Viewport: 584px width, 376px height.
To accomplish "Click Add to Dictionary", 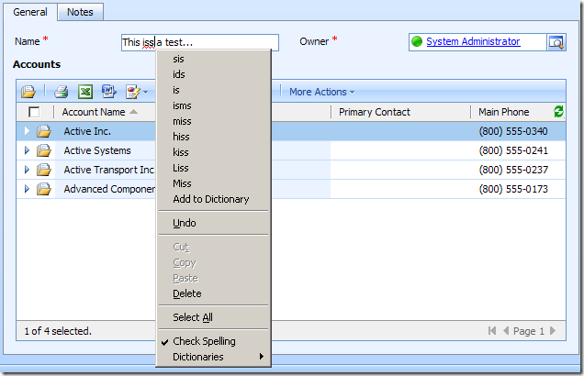I will [x=214, y=199].
